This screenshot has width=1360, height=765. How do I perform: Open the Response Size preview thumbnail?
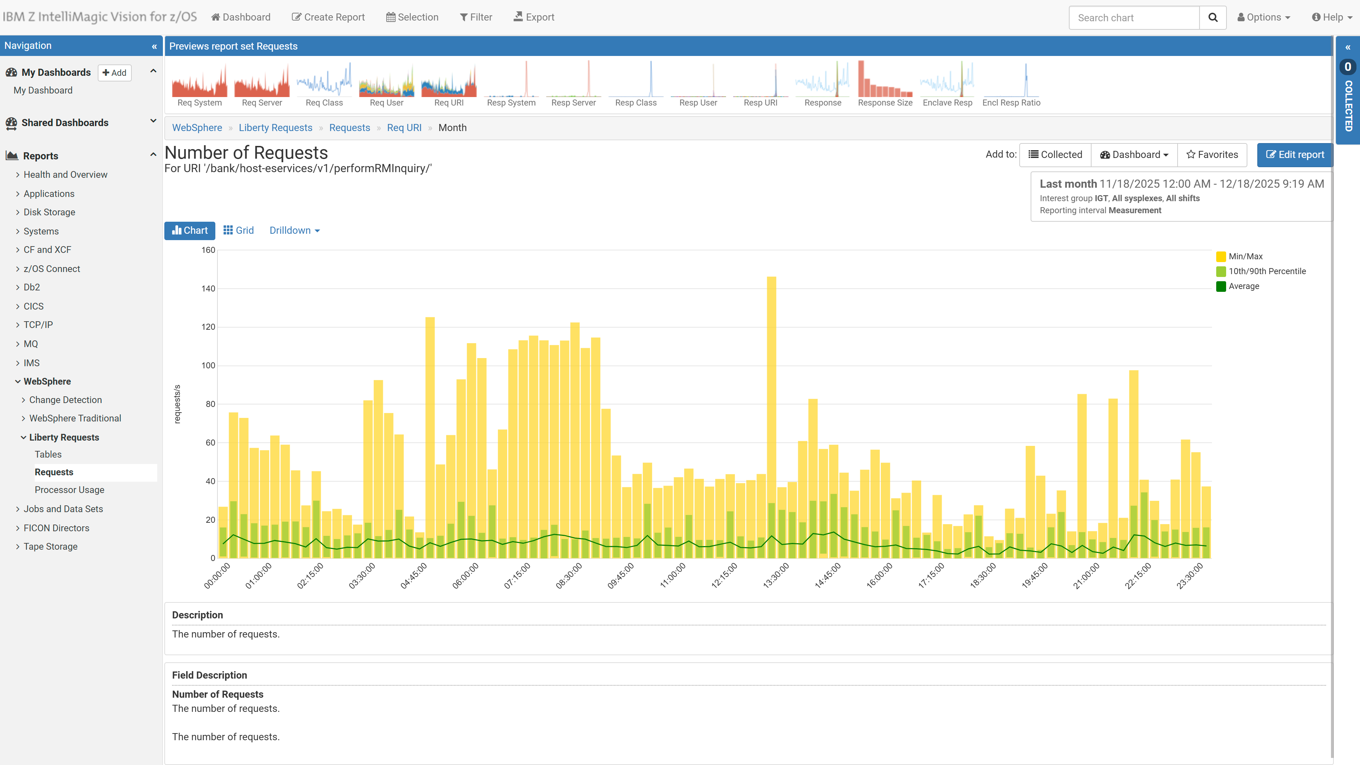pos(885,85)
